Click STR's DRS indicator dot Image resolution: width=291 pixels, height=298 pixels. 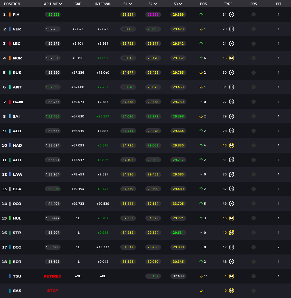click(253, 233)
